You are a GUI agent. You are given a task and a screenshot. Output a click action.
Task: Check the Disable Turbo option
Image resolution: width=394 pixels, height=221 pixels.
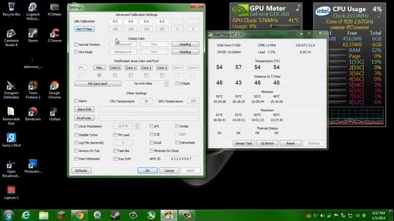point(76,135)
